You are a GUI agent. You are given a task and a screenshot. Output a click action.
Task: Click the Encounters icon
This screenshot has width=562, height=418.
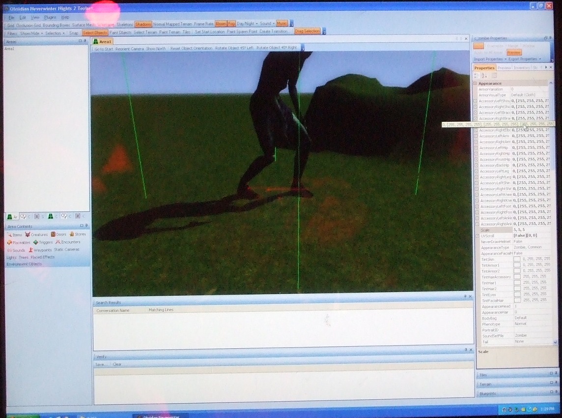coord(58,242)
